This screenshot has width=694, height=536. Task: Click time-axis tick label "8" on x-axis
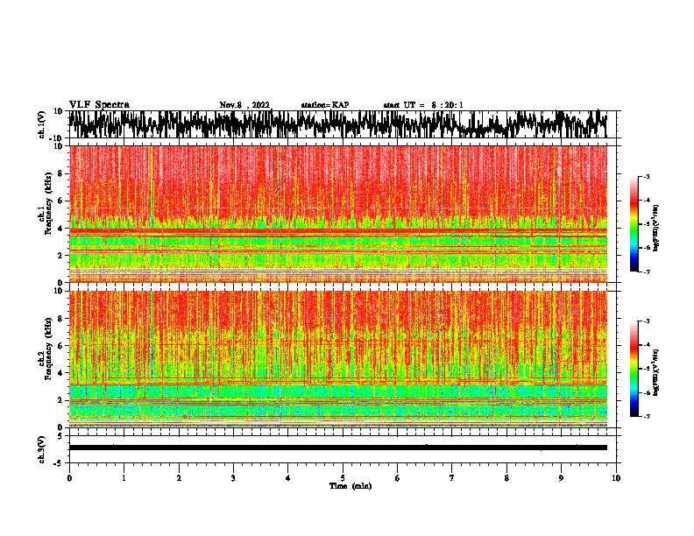pyautogui.click(x=506, y=478)
